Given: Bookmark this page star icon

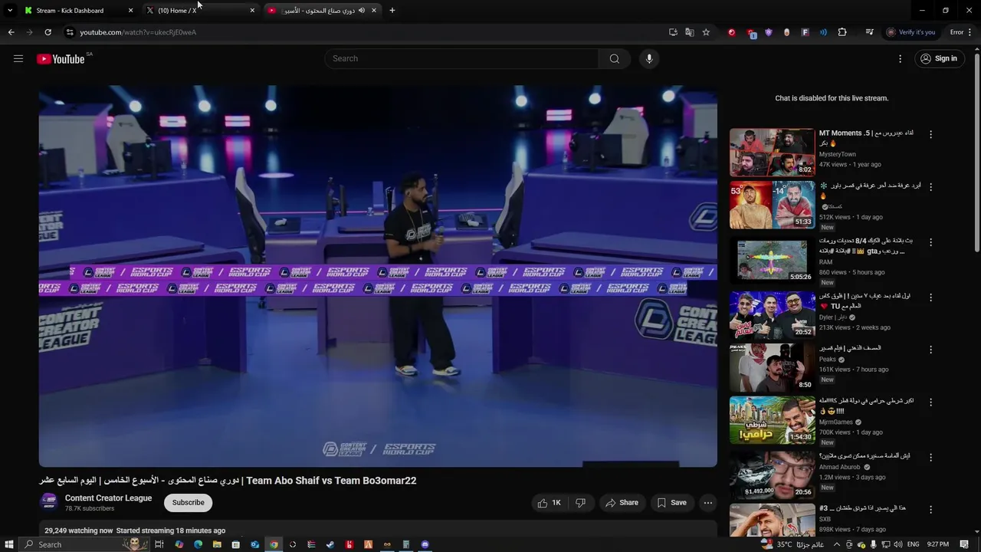Looking at the screenshot, I should [706, 32].
